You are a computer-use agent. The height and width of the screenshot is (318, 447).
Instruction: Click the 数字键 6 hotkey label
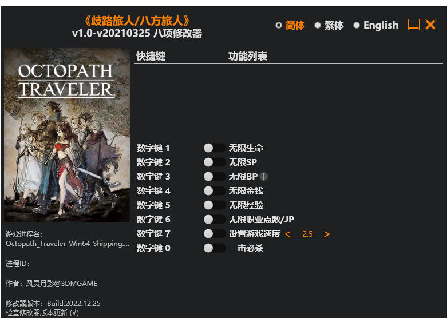(153, 219)
